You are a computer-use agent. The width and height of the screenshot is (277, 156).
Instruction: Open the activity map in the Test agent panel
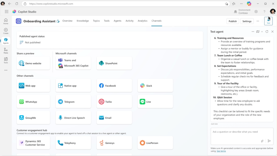(258, 32)
